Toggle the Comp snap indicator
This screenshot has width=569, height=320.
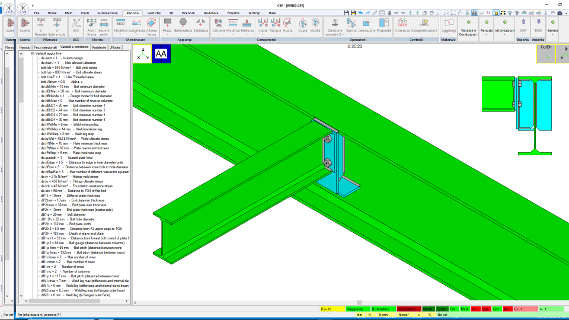tap(442, 309)
